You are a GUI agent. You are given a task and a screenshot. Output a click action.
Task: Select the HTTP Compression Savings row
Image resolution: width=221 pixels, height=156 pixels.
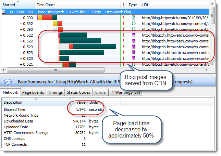click(x=108, y=133)
